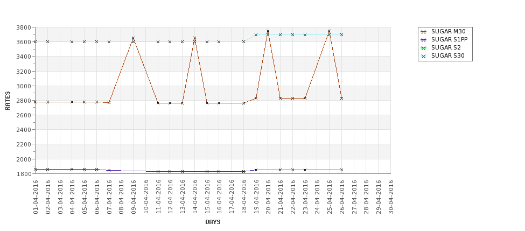Click the 13-04-2016 date label
This screenshot has height=231, width=525.
[x=183, y=197]
